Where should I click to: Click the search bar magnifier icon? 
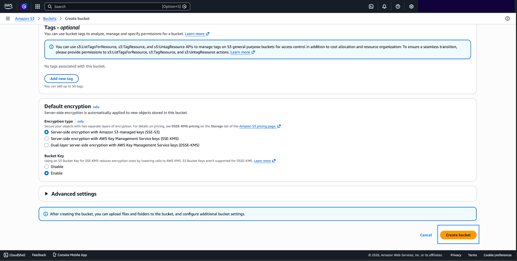point(50,7)
